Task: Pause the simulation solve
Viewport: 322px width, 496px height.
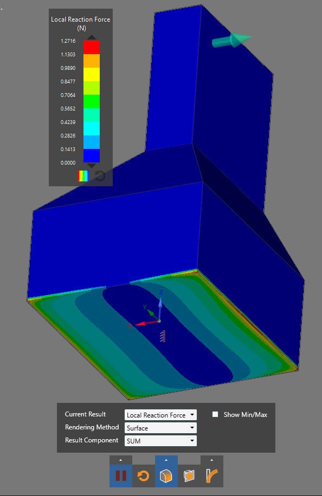Action: [x=121, y=476]
